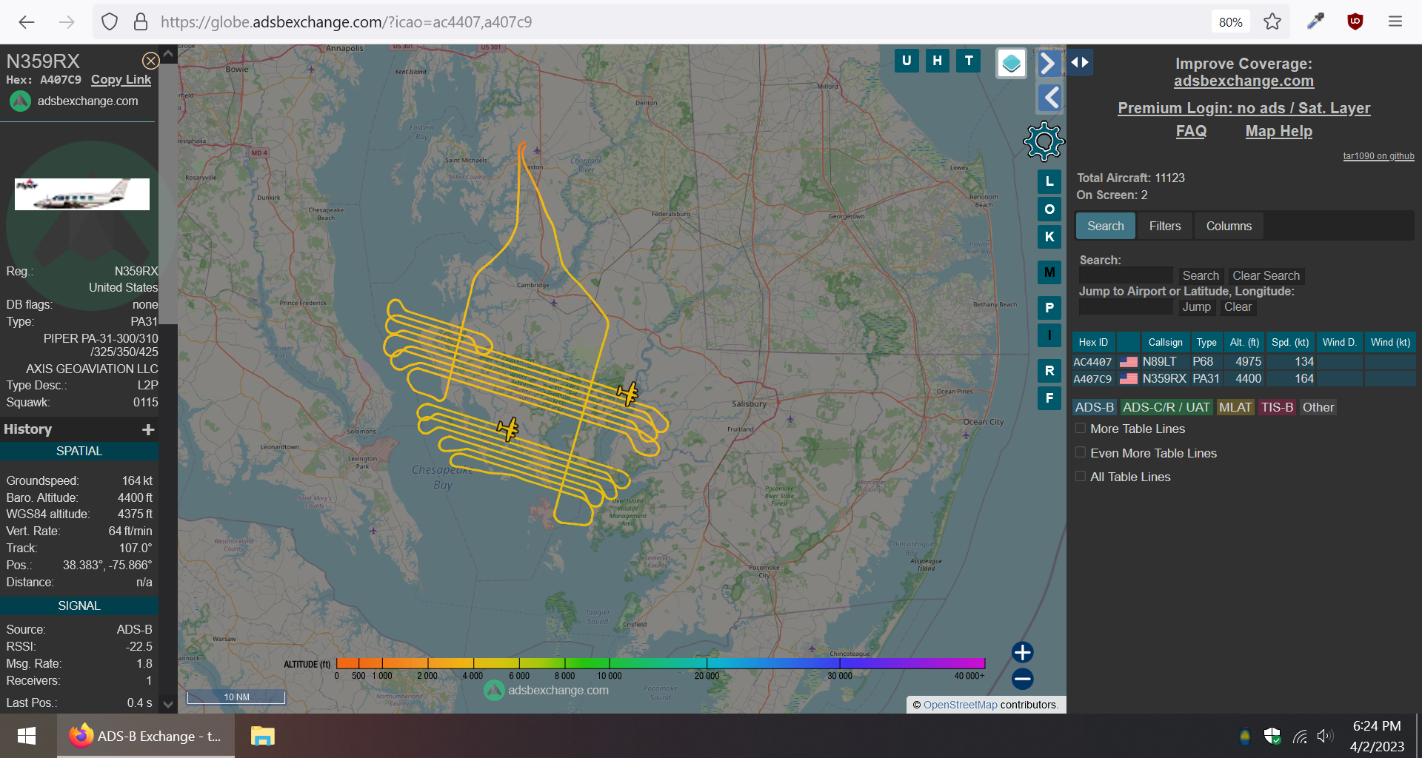Sort table by Hex ID column
Viewport: 1422px width, 758px height.
[1093, 342]
